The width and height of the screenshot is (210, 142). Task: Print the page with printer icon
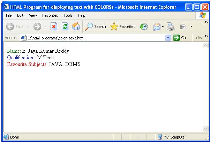(171, 27)
